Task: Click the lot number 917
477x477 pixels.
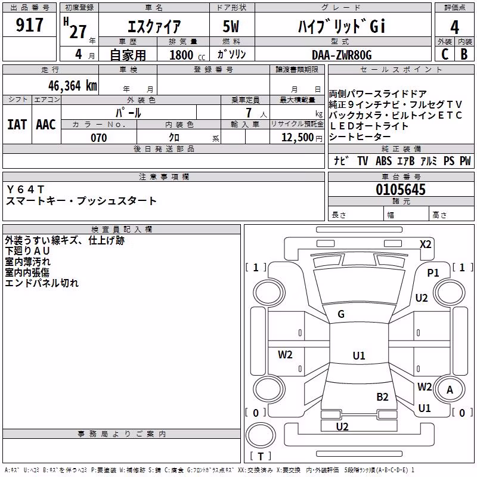Action: coord(29,24)
